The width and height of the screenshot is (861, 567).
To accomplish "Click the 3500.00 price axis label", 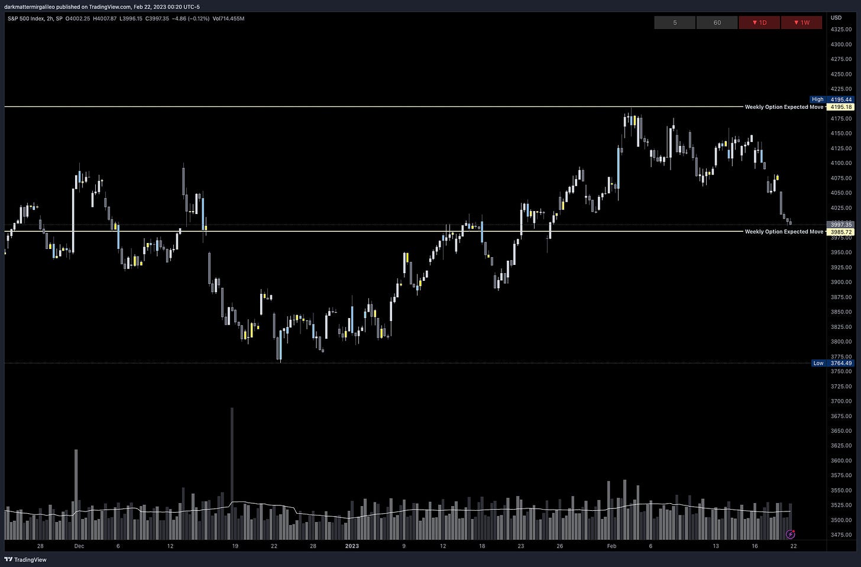I will click(x=841, y=520).
